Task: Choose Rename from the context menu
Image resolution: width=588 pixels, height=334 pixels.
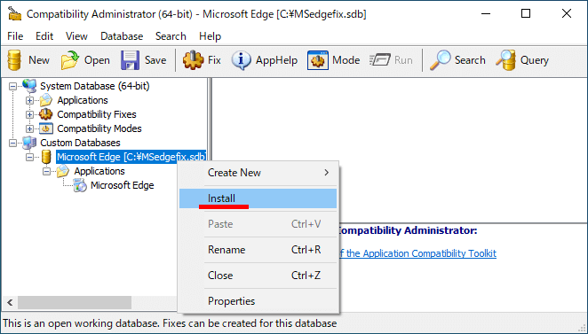Action: click(258, 250)
